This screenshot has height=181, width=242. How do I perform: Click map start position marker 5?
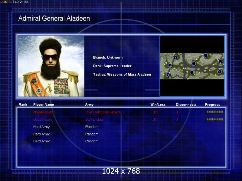pyautogui.click(x=175, y=58)
